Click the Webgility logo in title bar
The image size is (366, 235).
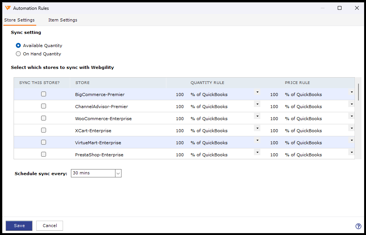click(x=8, y=8)
